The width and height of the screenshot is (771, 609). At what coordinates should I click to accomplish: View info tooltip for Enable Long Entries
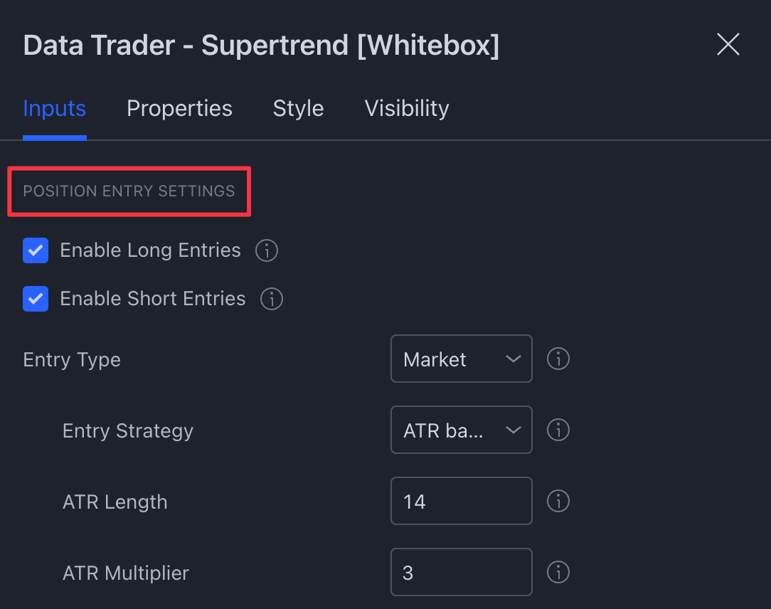pyautogui.click(x=266, y=250)
